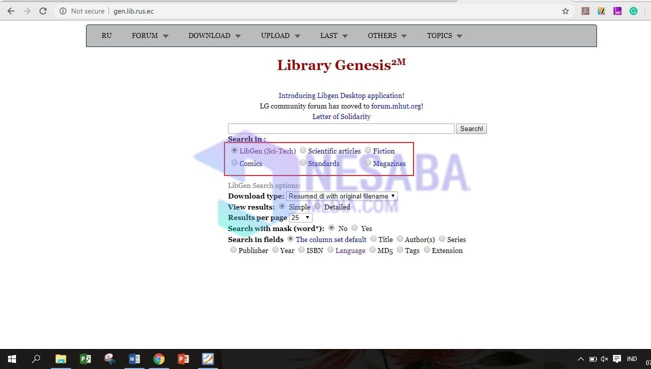Switch to RU language in menu
Viewport: 651px width, 369px height.
(x=106, y=35)
